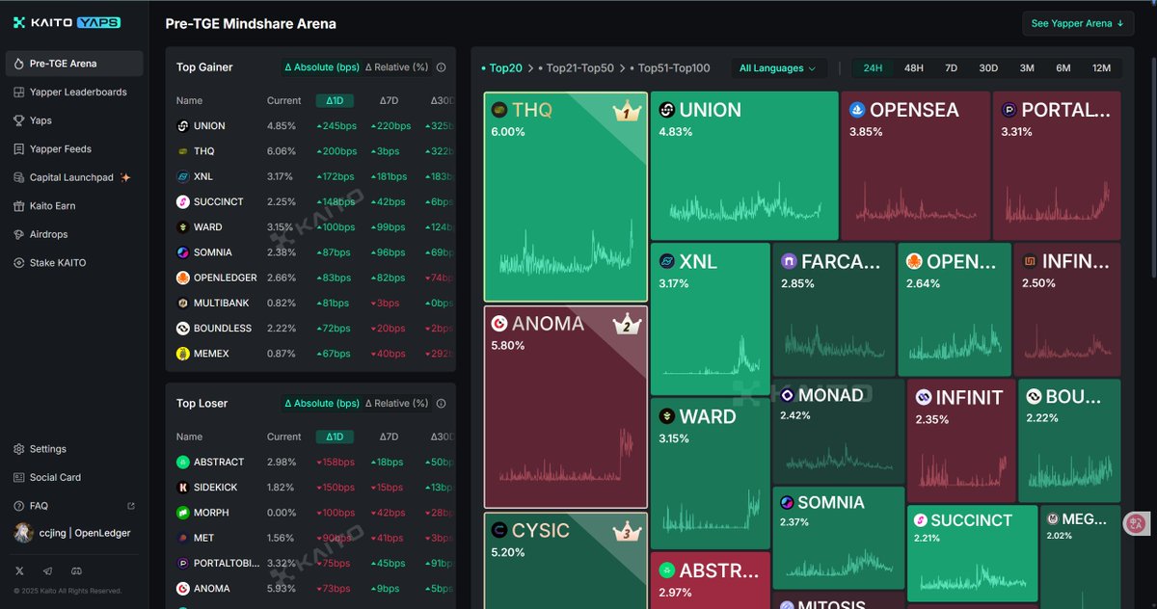Screen dimensions: 1157x609
Task: Click the ABSTRACT logo in Top Loser list
Action: pos(183,463)
